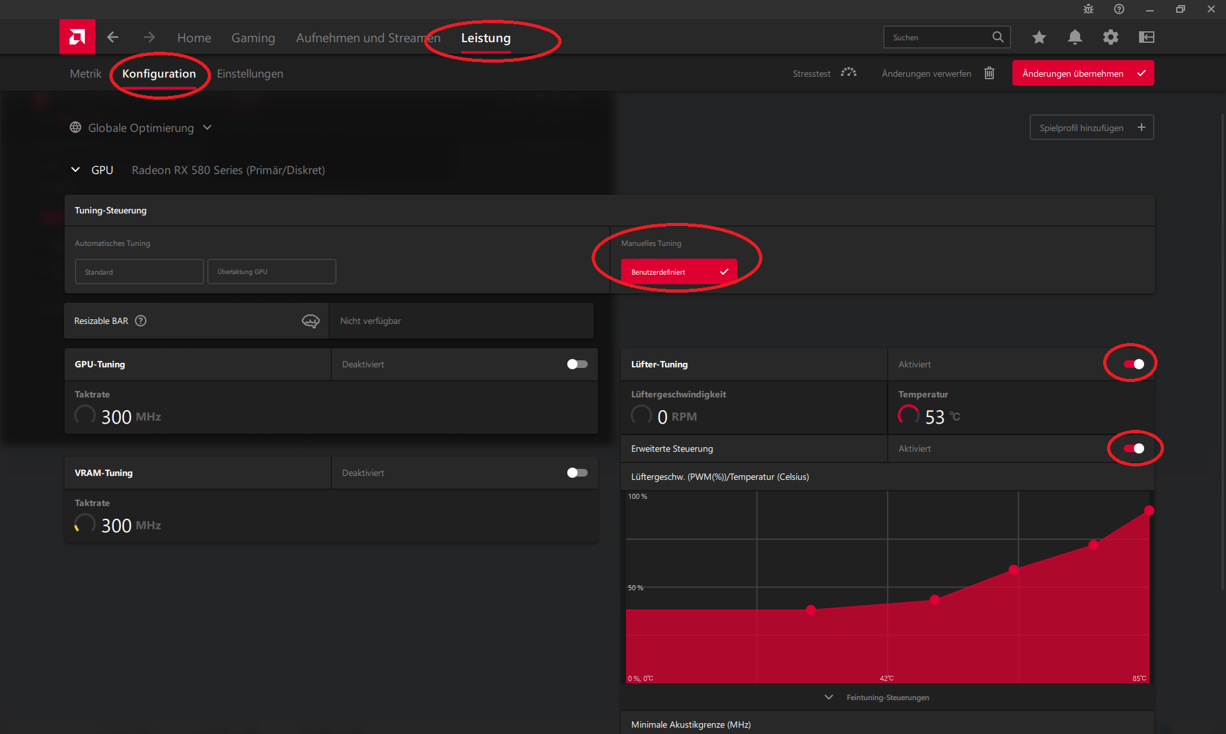Click the '0 RPM' fan speed reading
This screenshot has height=734, width=1226.
click(677, 417)
